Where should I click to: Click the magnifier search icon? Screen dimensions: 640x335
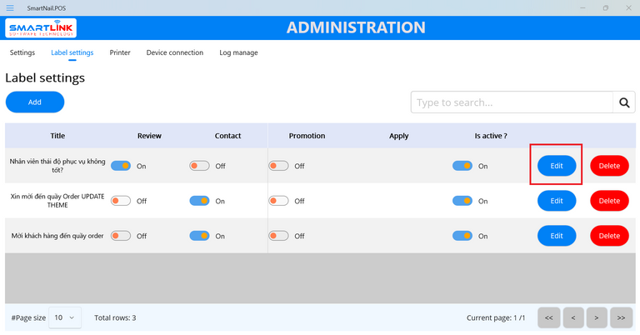coord(624,102)
